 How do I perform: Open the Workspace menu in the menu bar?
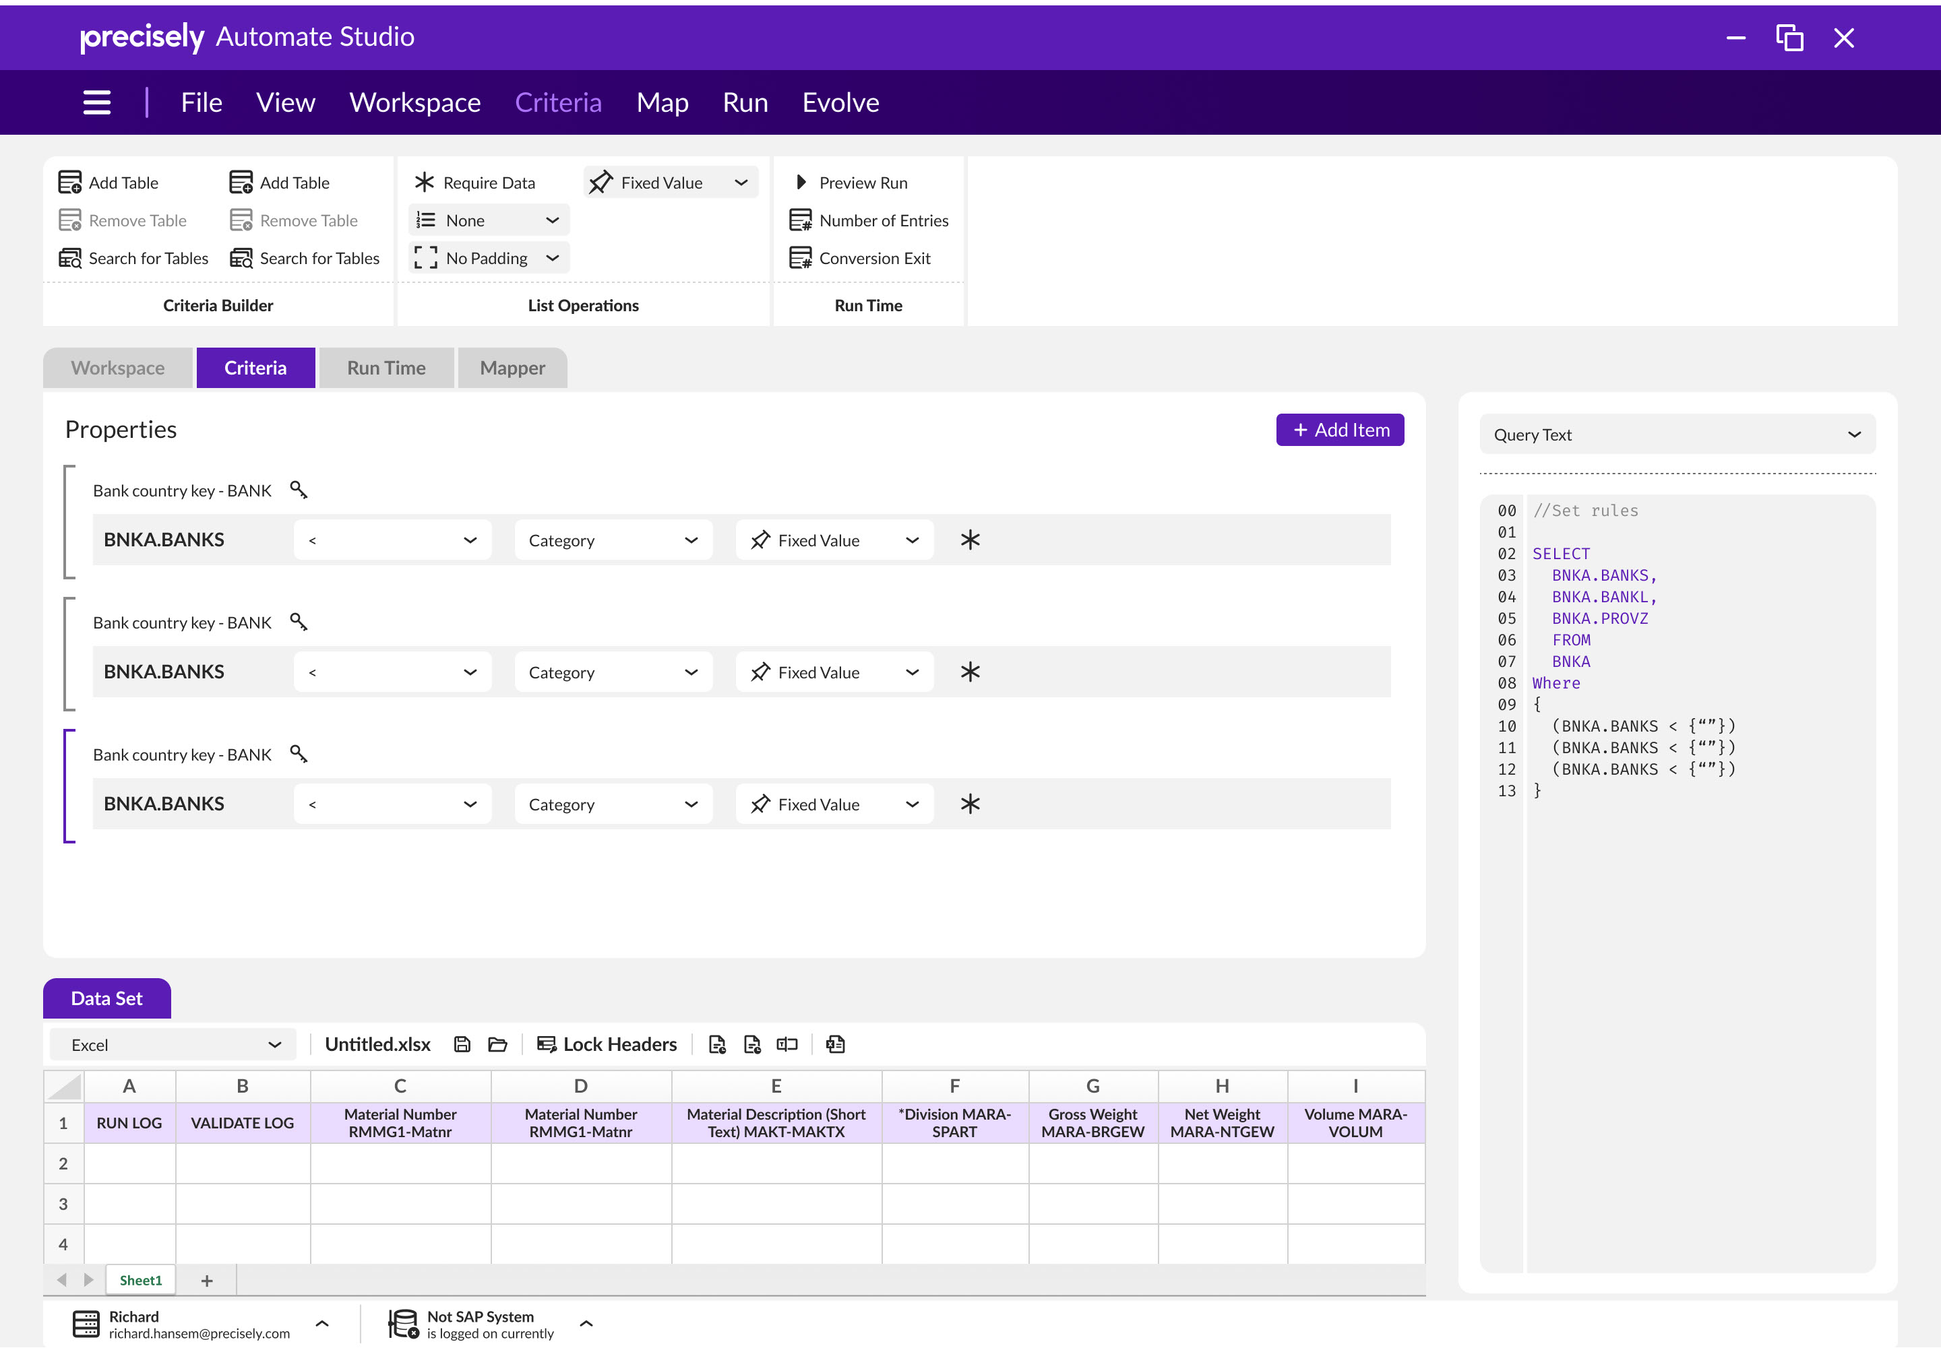tap(415, 102)
